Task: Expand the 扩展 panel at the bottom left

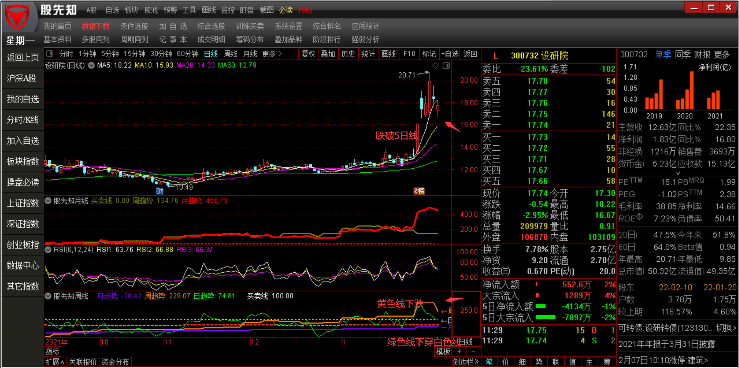Action: click(55, 362)
